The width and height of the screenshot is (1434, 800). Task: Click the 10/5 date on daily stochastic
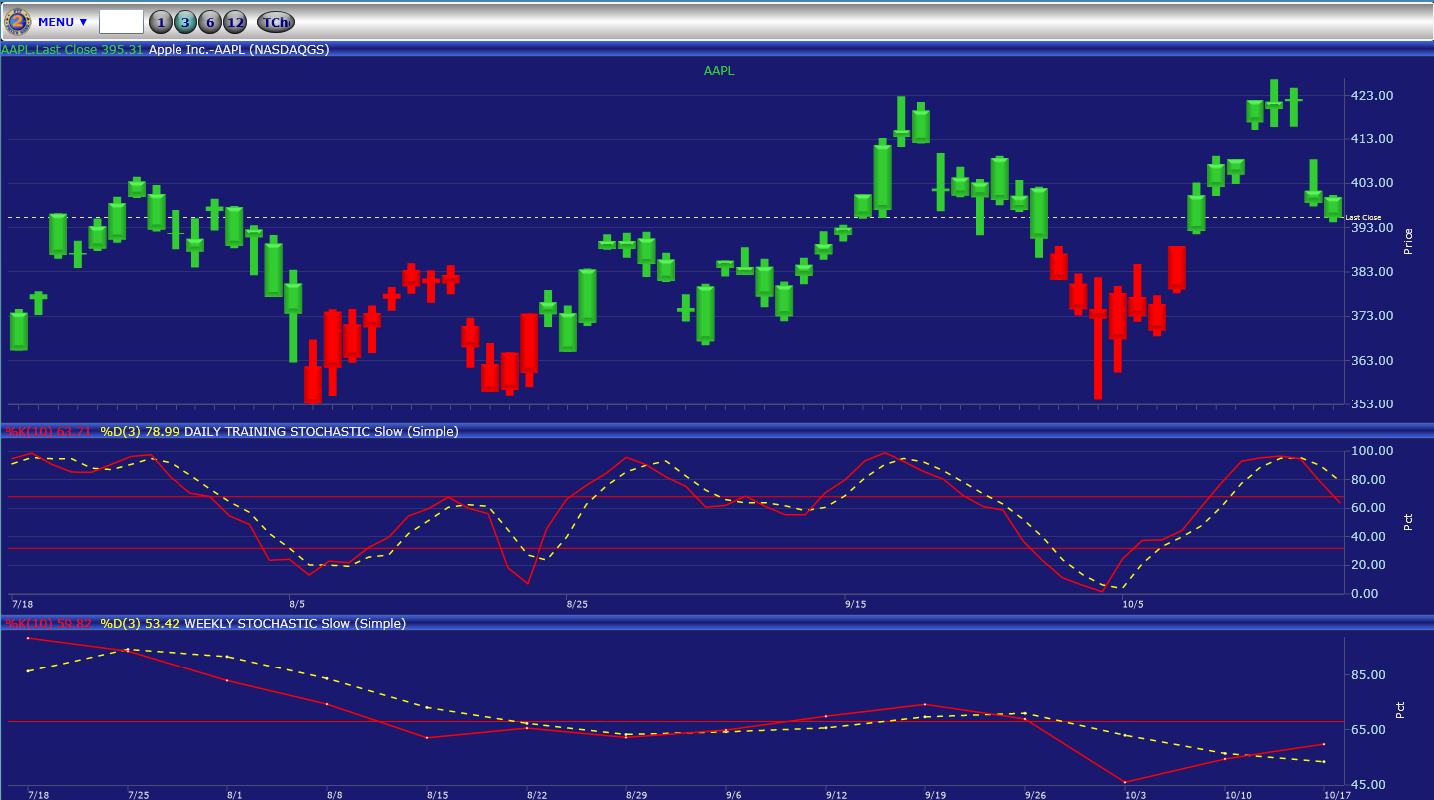(x=1132, y=604)
